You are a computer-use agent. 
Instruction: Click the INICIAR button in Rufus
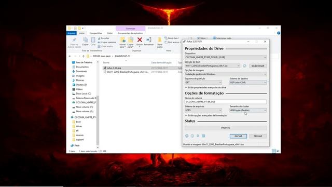[238, 136]
